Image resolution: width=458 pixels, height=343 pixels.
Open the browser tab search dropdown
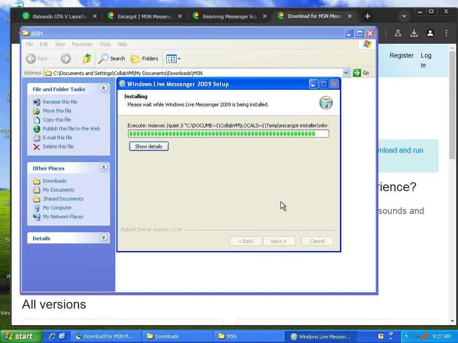404,17
